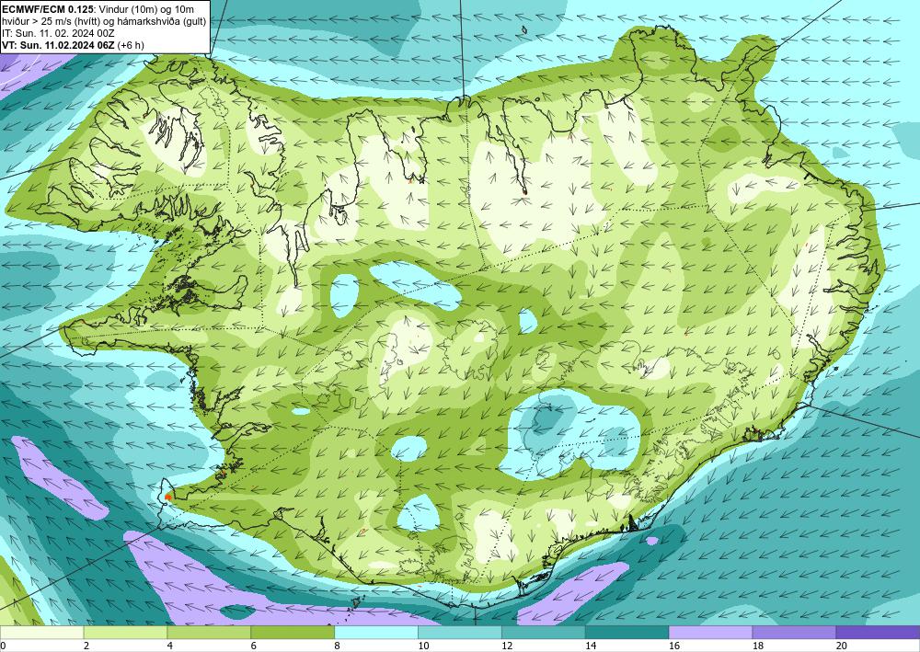Click the '18' scale label
The image size is (920, 652).
757,646
